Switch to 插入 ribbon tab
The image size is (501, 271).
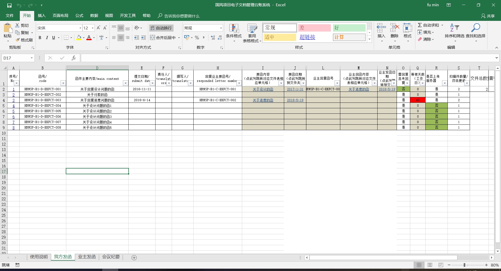42,16
